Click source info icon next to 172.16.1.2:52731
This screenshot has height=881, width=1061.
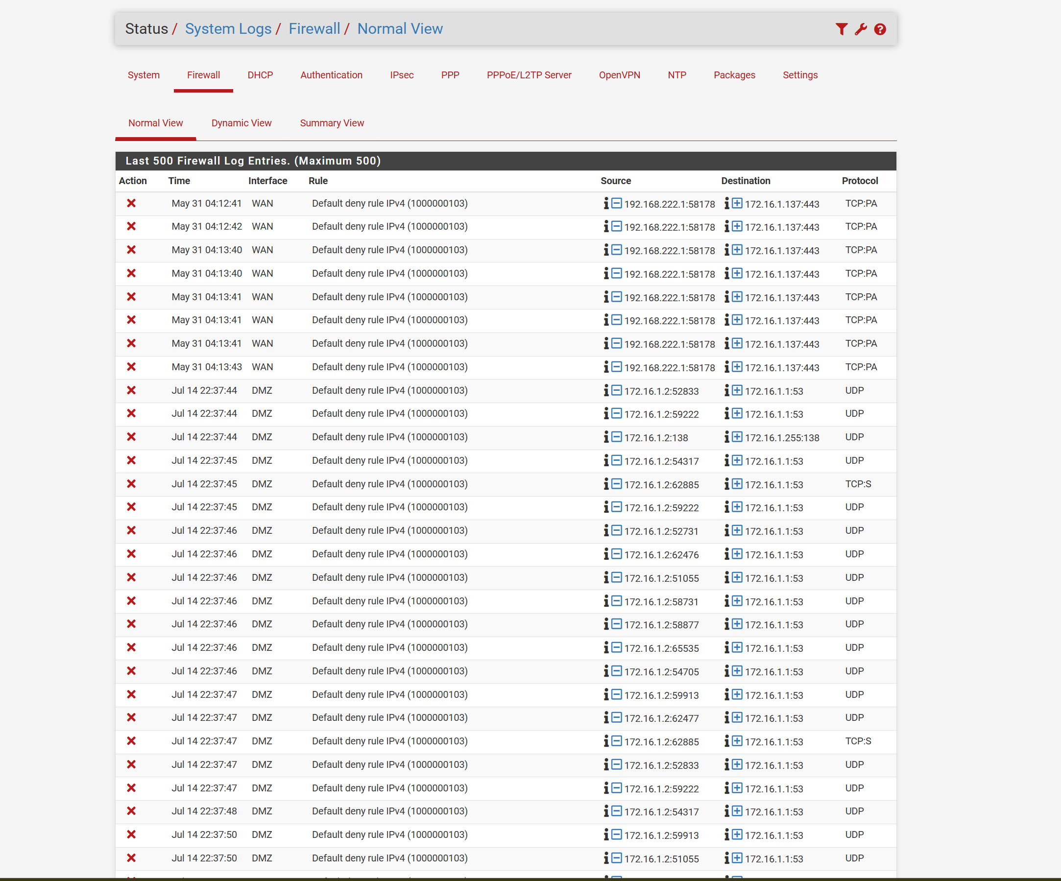(x=606, y=530)
